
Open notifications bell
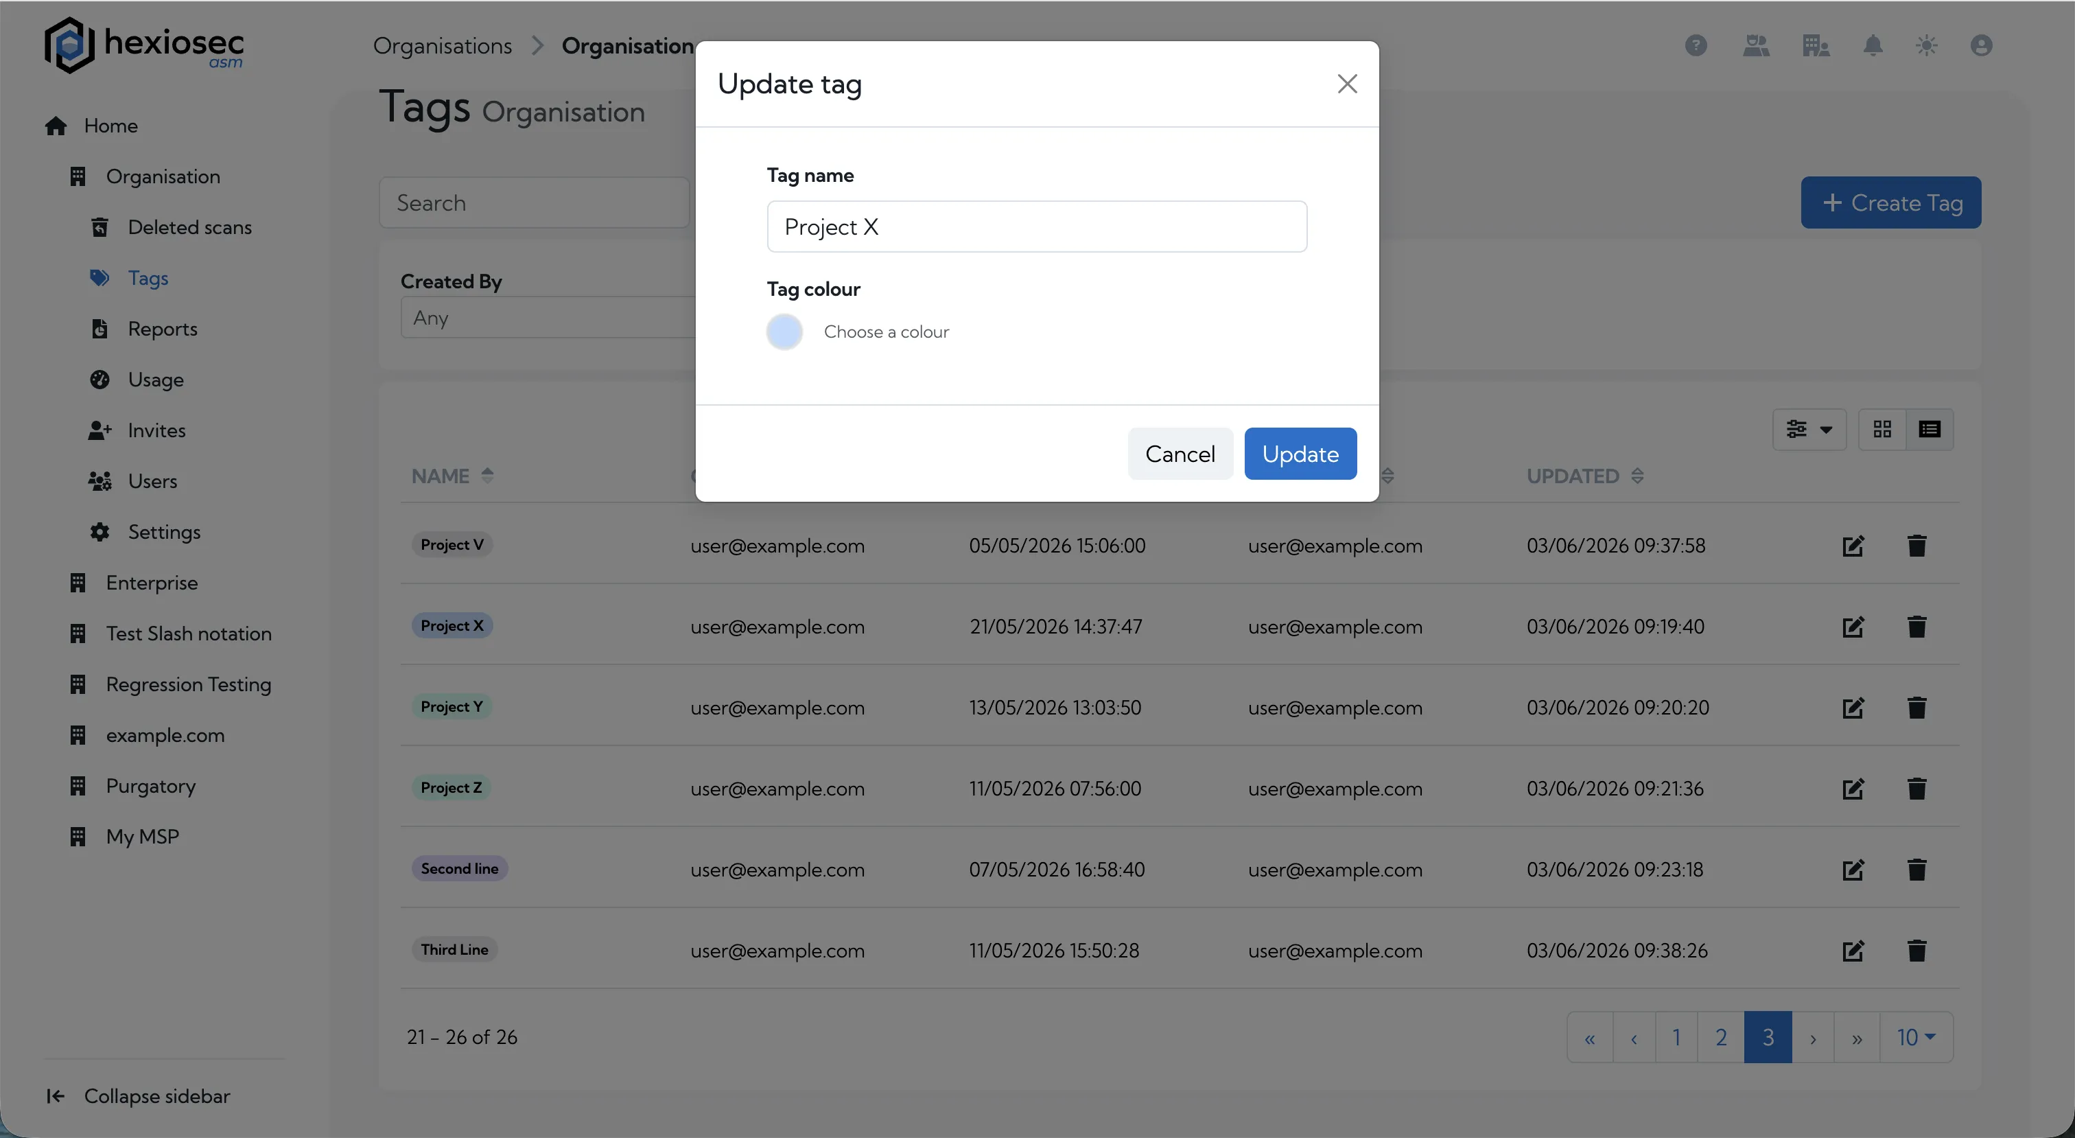[1873, 45]
